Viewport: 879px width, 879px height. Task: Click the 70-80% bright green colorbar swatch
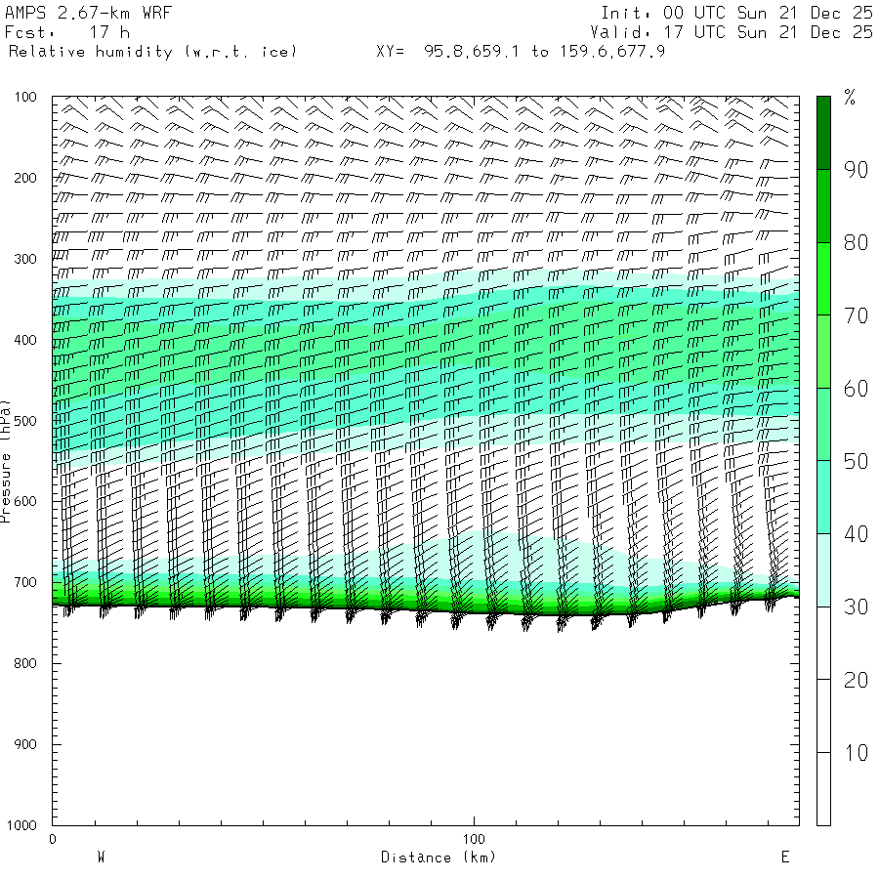tap(823, 278)
